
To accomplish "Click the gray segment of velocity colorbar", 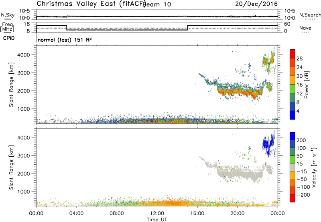I will pos(293,167).
